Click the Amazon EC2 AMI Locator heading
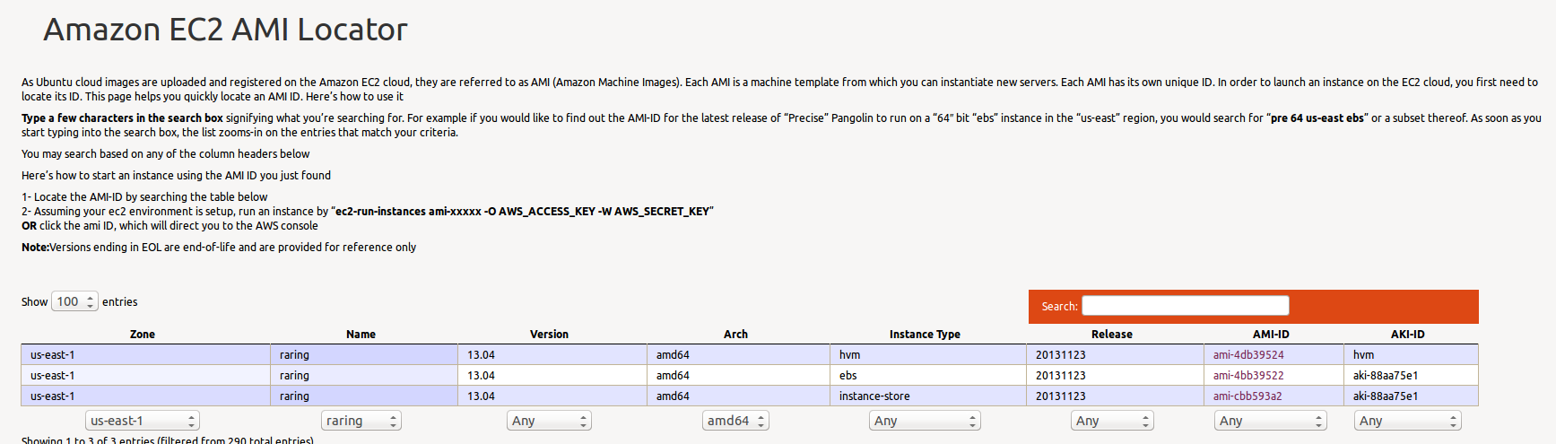Screen dimensions: 1556x444 (x=225, y=30)
